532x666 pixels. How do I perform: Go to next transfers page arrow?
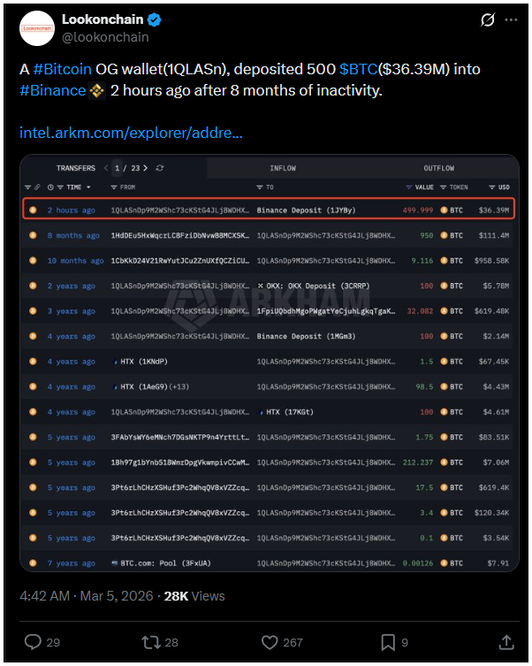145,168
